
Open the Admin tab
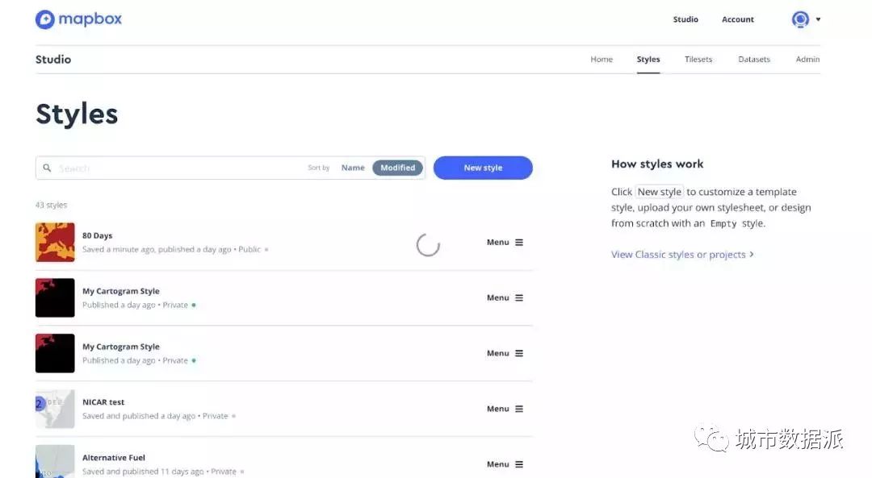(807, 60)
